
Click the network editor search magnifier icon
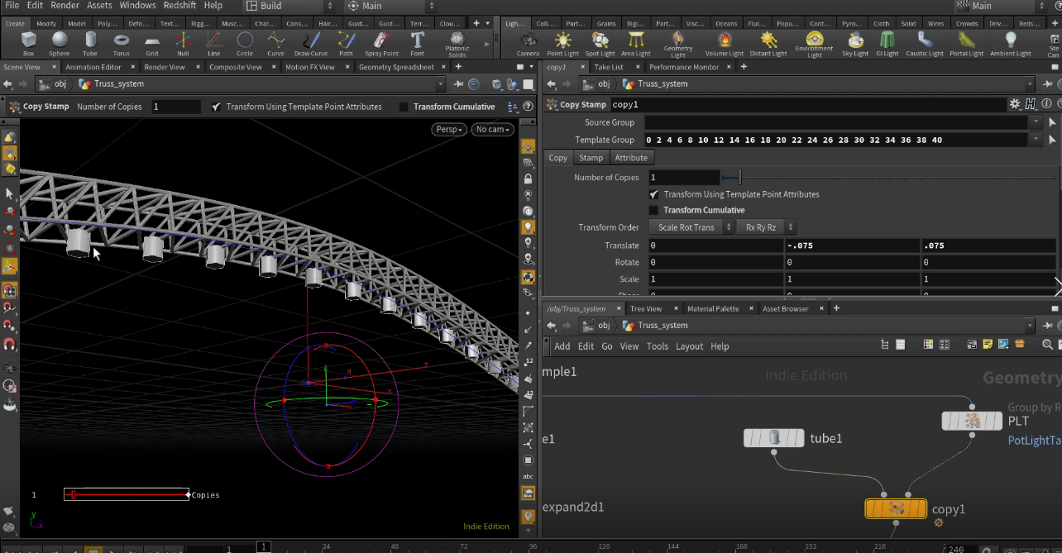1047,345
